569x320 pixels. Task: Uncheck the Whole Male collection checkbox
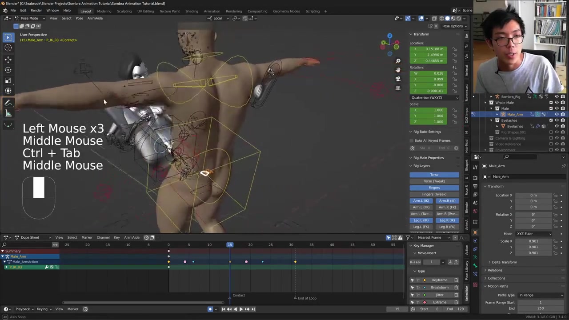(551, 103)
